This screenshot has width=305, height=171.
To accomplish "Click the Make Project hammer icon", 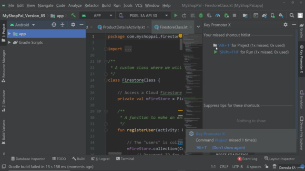I will click(x=73, y=16).
